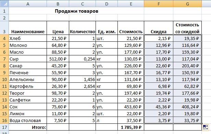
Task: Select row 7 header
Action: click(x=4, y=59)
